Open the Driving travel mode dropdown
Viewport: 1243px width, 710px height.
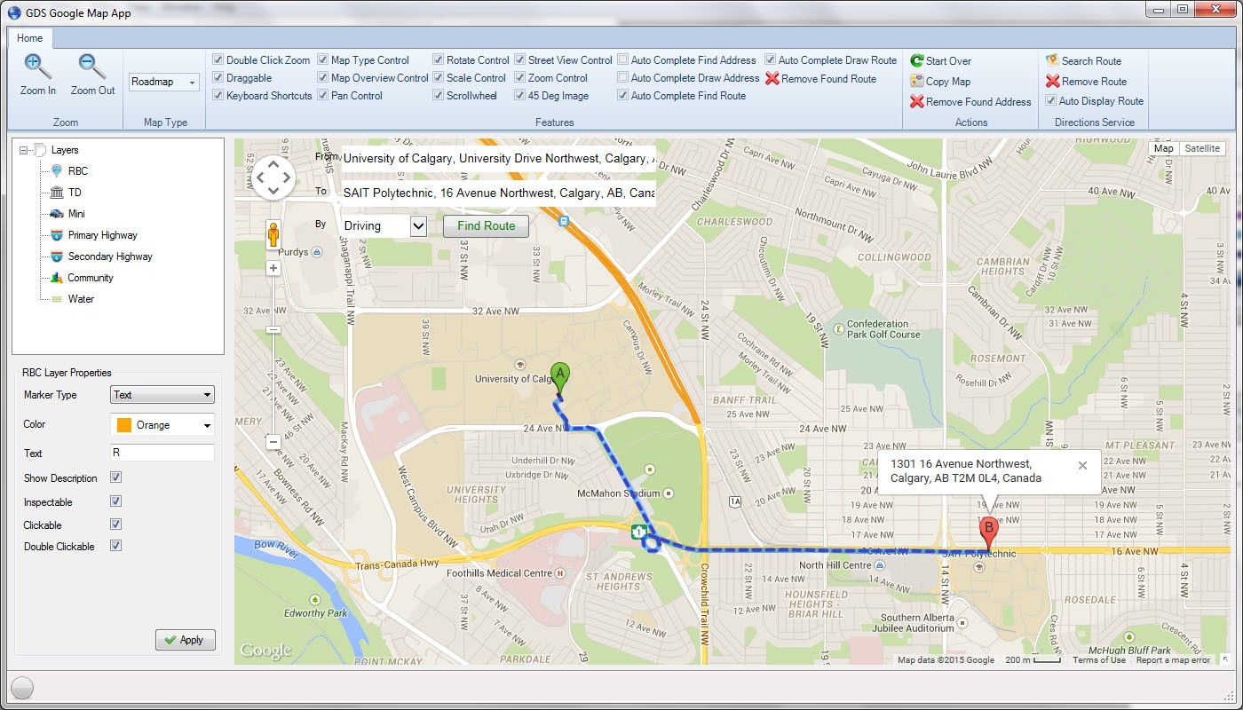coord(384,225)
